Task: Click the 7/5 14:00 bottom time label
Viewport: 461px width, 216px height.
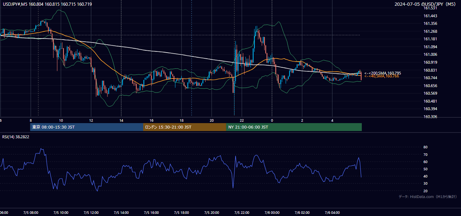Action: pyautogui.click(x=122, y=213)
